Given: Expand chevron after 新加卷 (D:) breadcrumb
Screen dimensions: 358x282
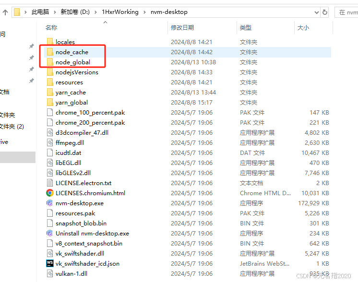Looking at the screenshot, I should point(95,12).
